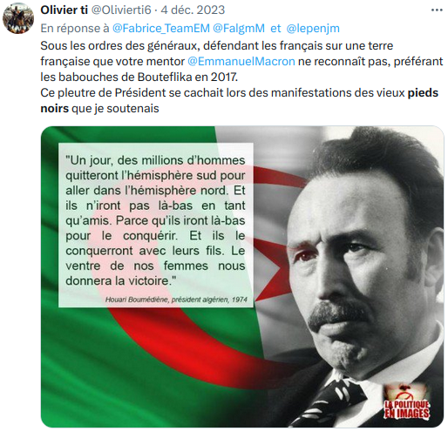Open the @FalgmM profile mention
448x438 pixels.
coord(239,29)
